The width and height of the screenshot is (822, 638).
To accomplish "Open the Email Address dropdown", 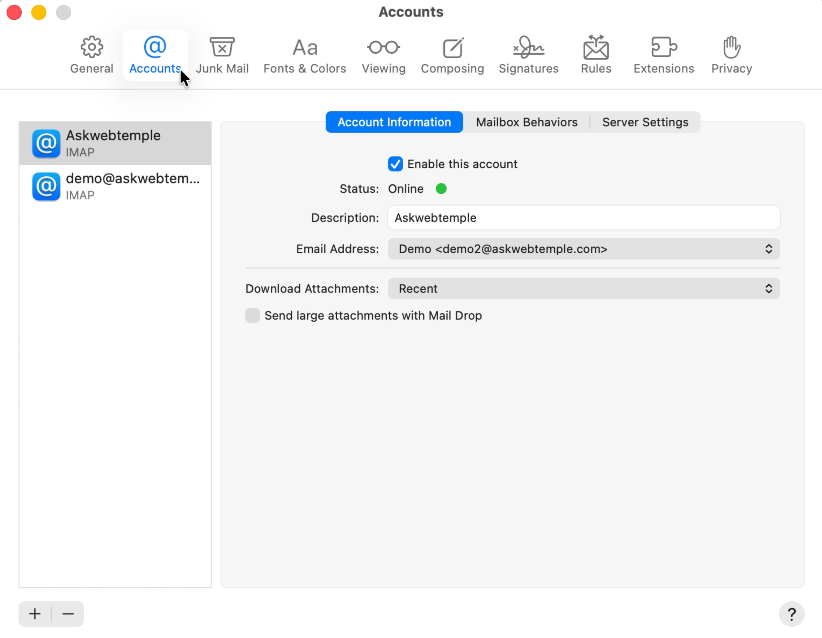I will click(x=584, y=249).
